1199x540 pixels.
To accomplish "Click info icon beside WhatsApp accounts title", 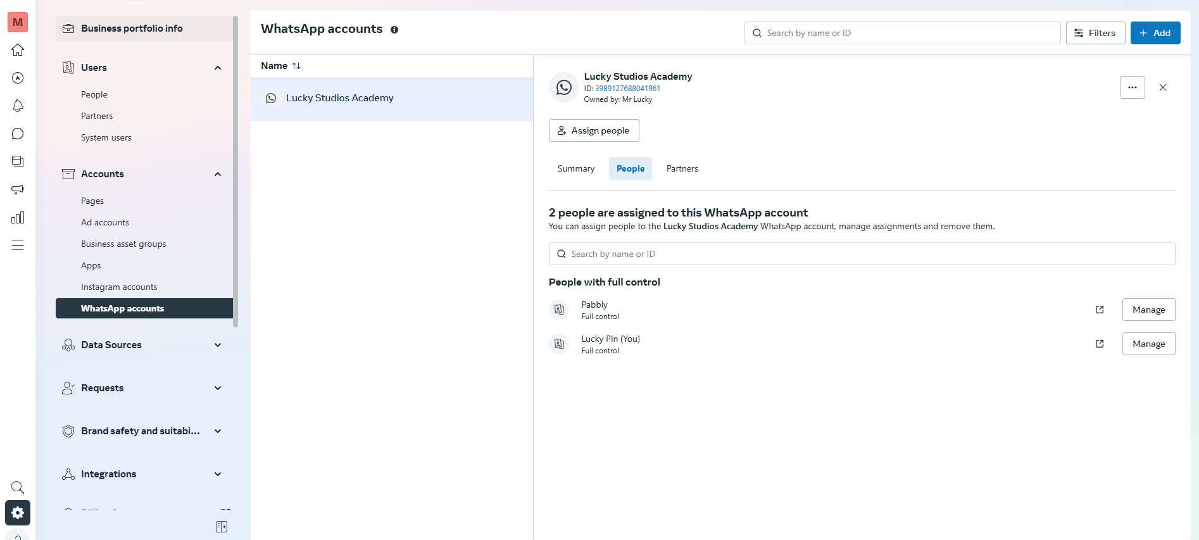I will 394,30.
